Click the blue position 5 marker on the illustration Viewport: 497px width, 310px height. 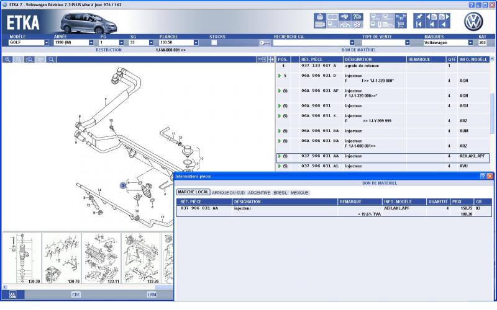click(123, 185)
